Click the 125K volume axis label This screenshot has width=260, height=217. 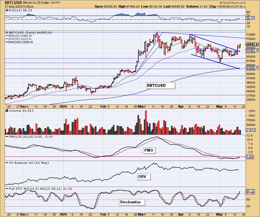tap(252, 111)
